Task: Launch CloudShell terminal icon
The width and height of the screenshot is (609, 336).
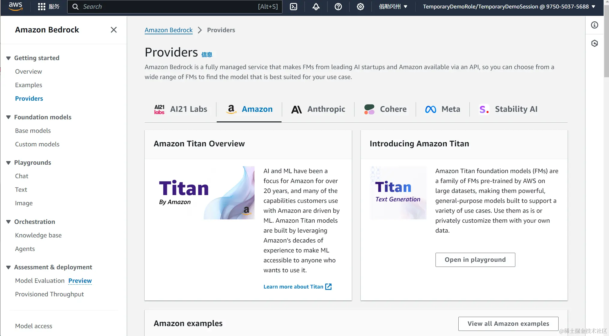Action: tap(294, 7)
